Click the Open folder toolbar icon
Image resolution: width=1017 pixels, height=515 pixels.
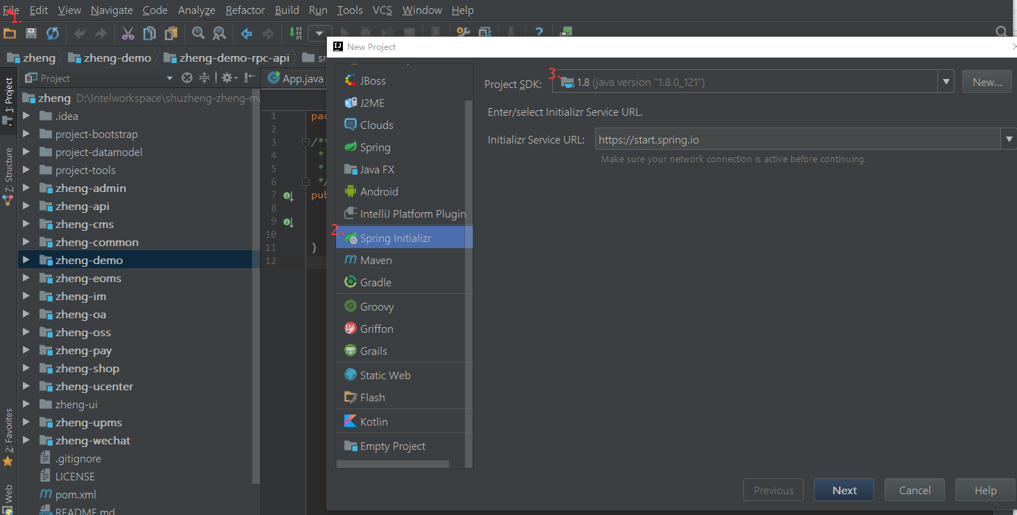[x=10, y=33]
